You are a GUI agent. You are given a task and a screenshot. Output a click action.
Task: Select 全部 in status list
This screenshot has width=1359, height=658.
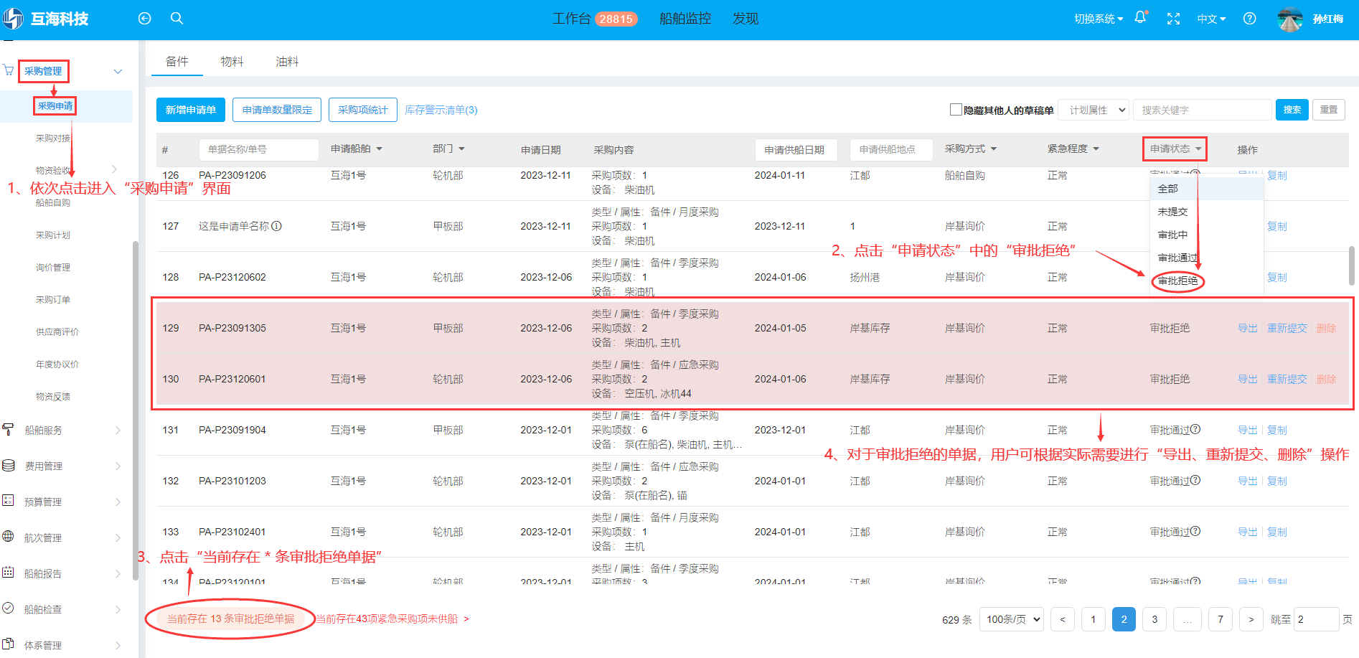pos(1167,189)
